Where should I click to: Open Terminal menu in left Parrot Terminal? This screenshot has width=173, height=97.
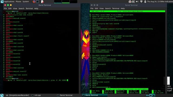(x=29, y=8)
